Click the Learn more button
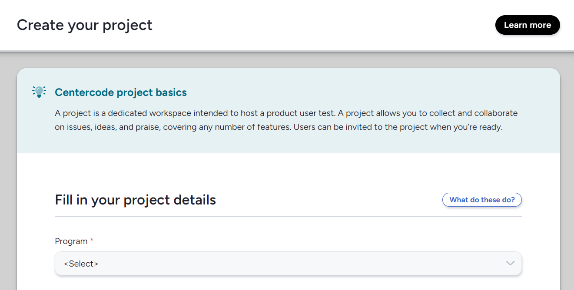The height and width of the screenshot is (290, 574). (x=527, y=25)
